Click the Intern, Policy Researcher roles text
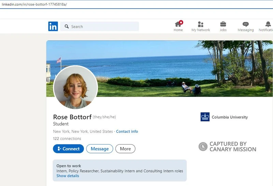 pyautogui.click(x=120, y=171)
